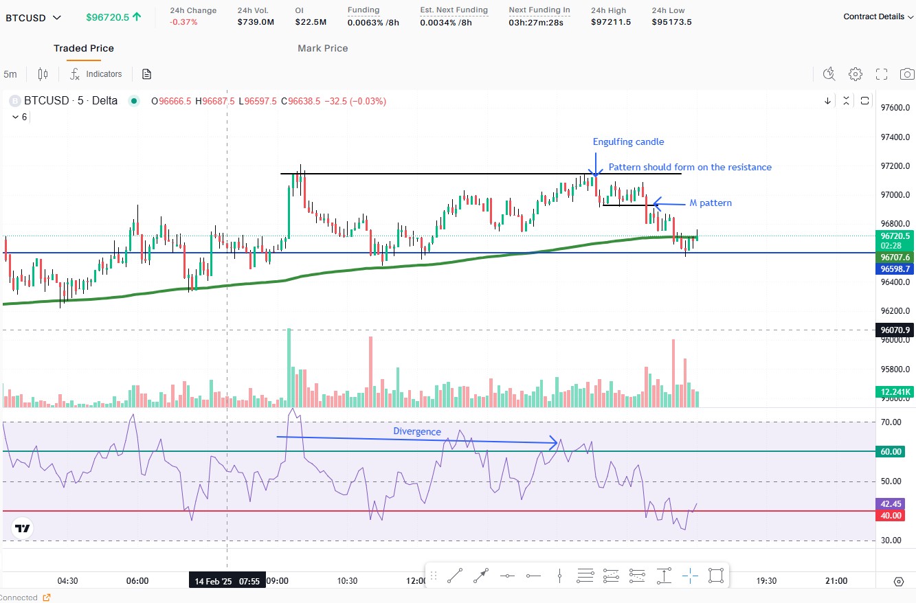916x603 pixels.
Task: Switch to the Mark Price tab
Action: pyautogui.click(x=322, y=48)
